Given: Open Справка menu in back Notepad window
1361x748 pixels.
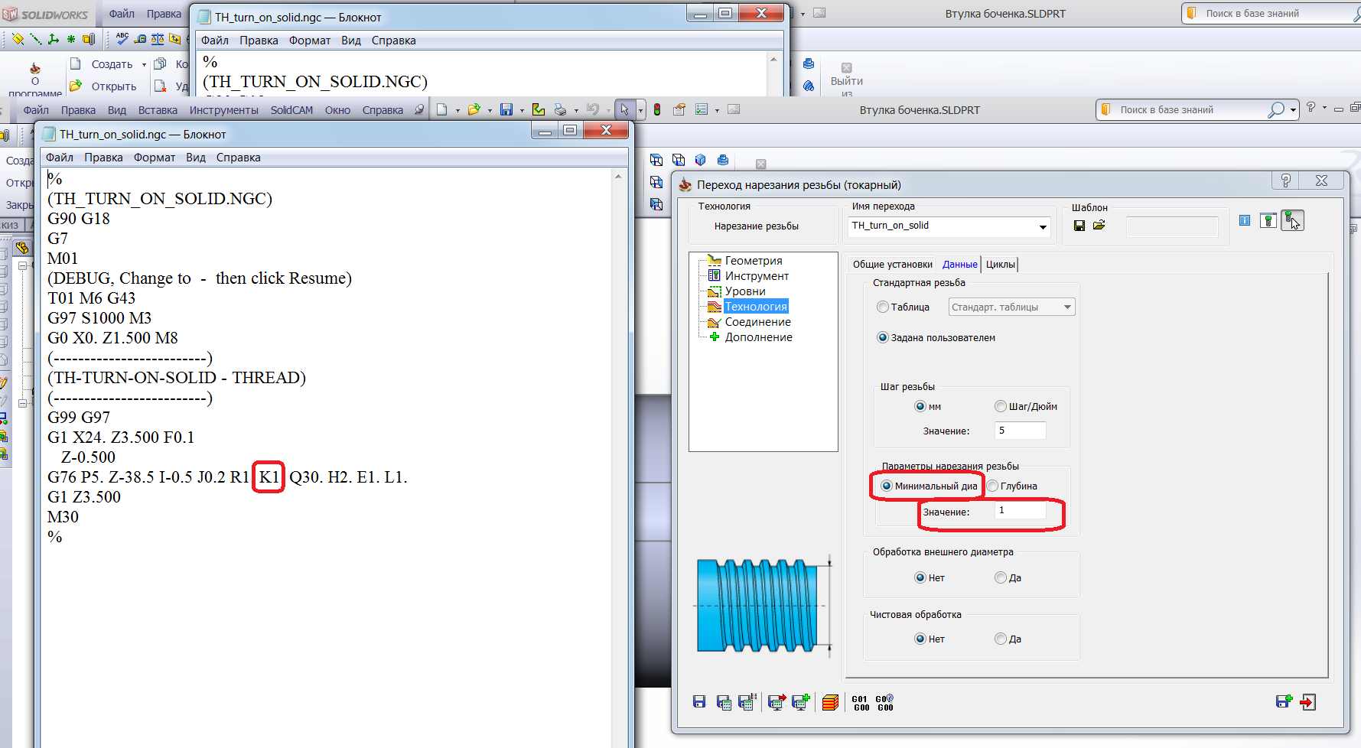Looking at the screenshot, I should coord(393,41).
